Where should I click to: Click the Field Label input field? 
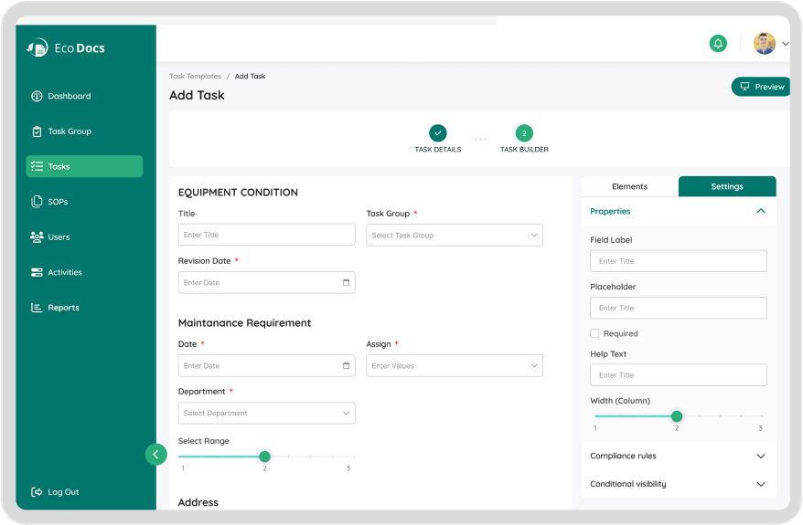click(678, 261)
